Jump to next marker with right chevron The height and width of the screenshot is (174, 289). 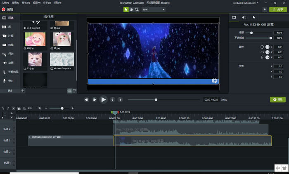point(120,100)
